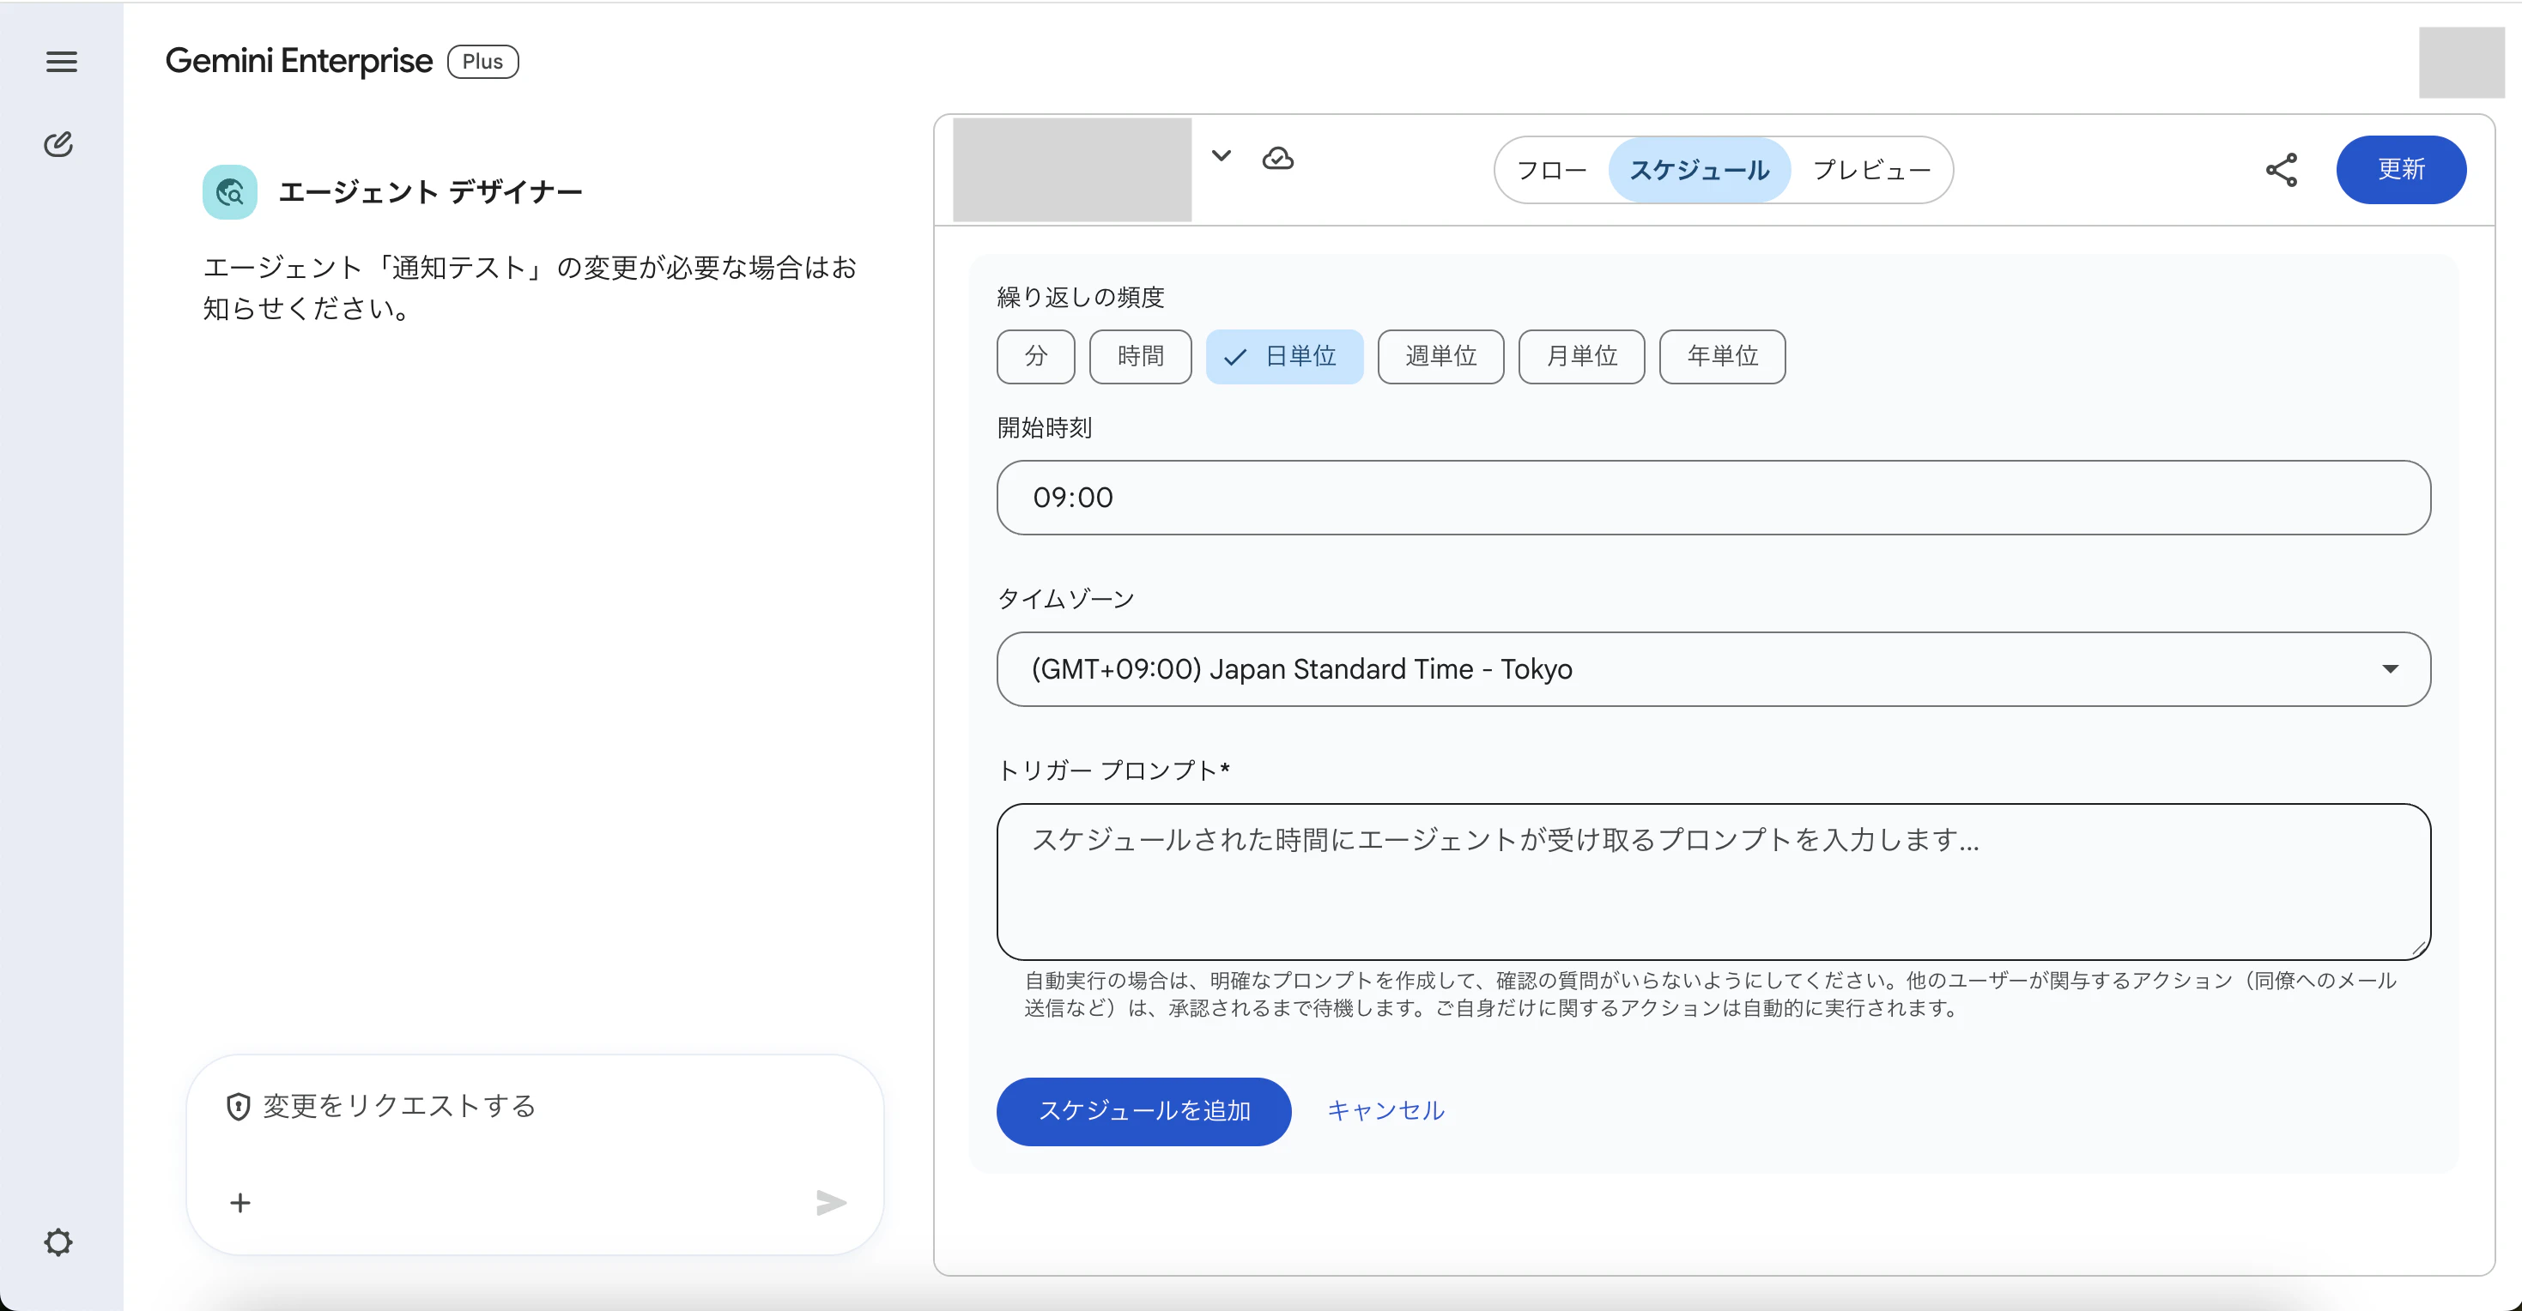
Task: Click the Agent Designer avatar icon
Action: (229, 191)
